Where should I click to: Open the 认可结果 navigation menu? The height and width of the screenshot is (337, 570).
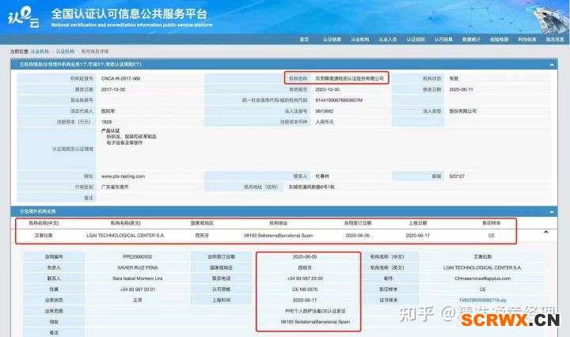coord(443,40)
